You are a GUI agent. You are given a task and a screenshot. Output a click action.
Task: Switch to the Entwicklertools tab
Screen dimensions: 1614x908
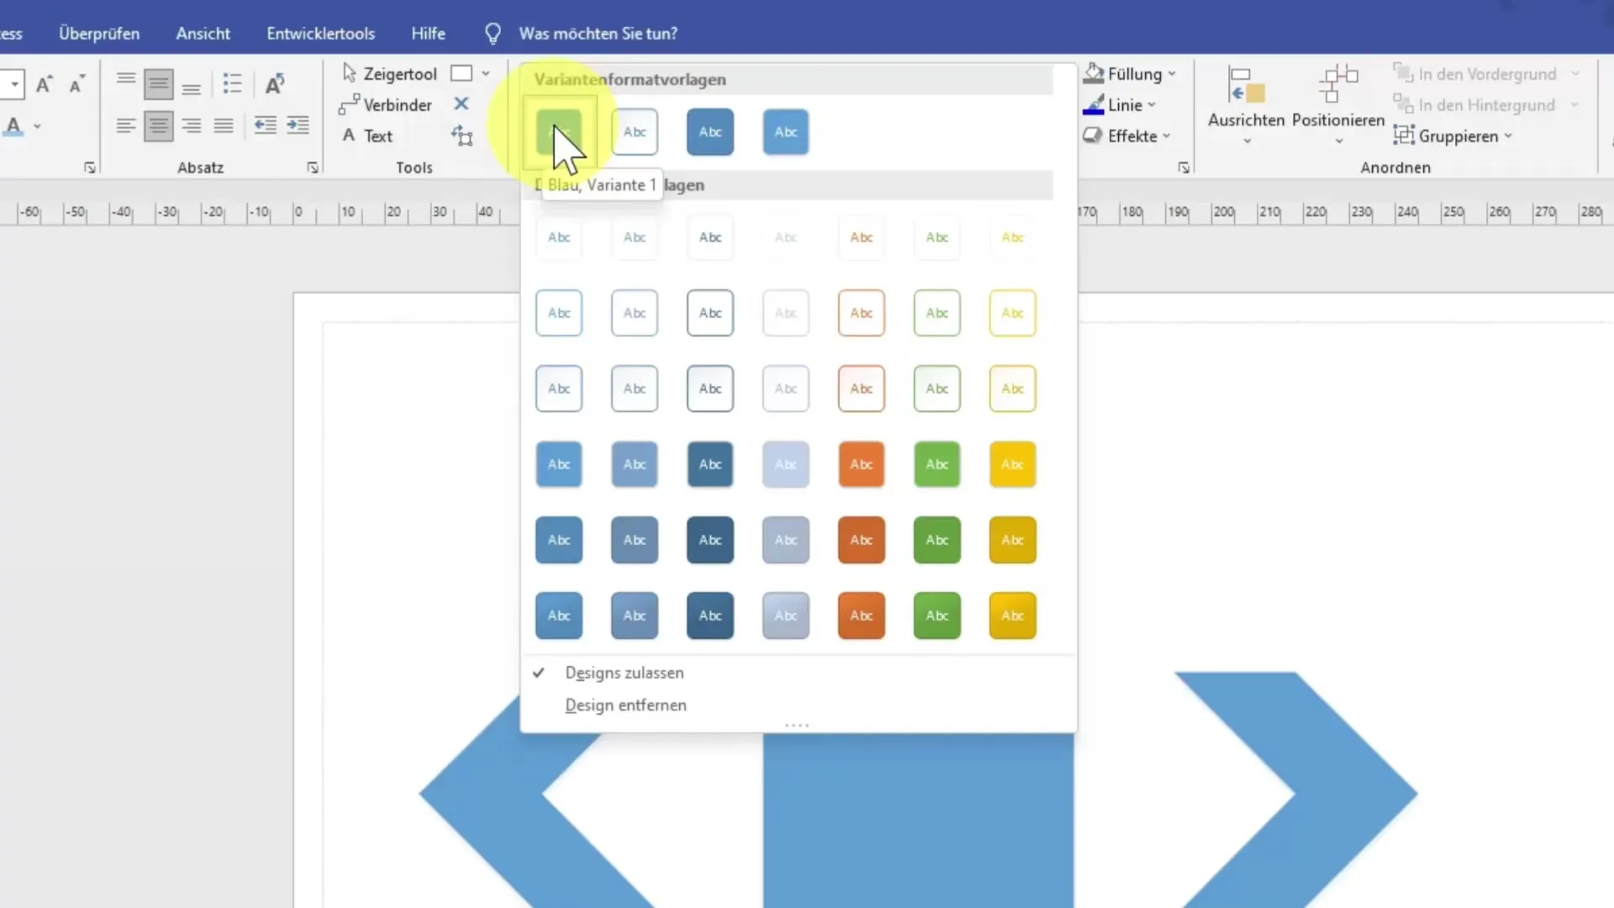tap(320, 34)
